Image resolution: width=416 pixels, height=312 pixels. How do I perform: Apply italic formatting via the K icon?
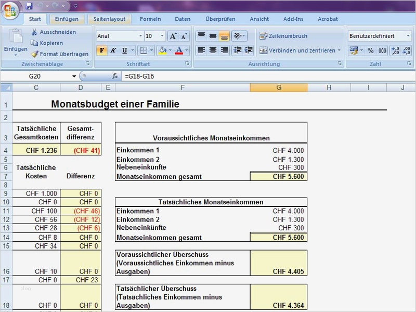[x=113, y=50]
